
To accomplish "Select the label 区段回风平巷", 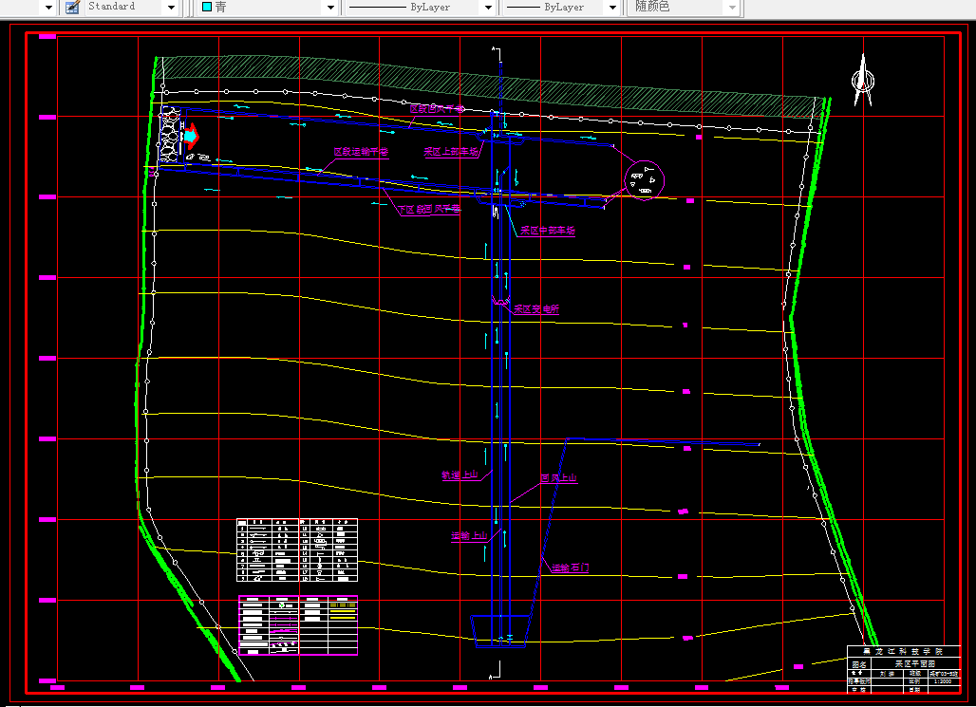I will pos(437,109).
